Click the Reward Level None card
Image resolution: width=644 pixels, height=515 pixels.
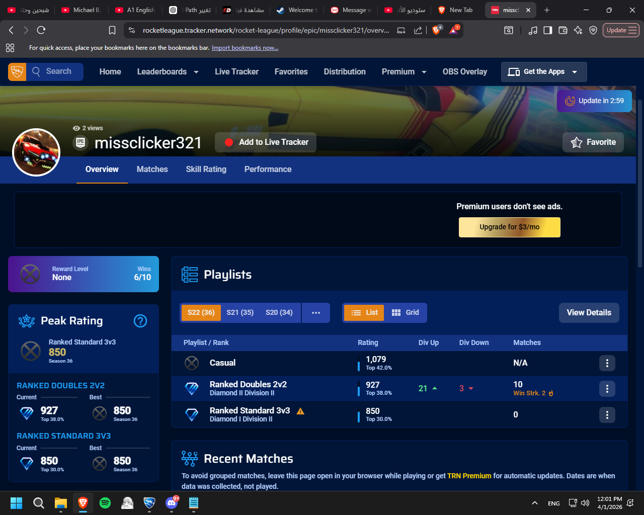(x=84, y=274)
